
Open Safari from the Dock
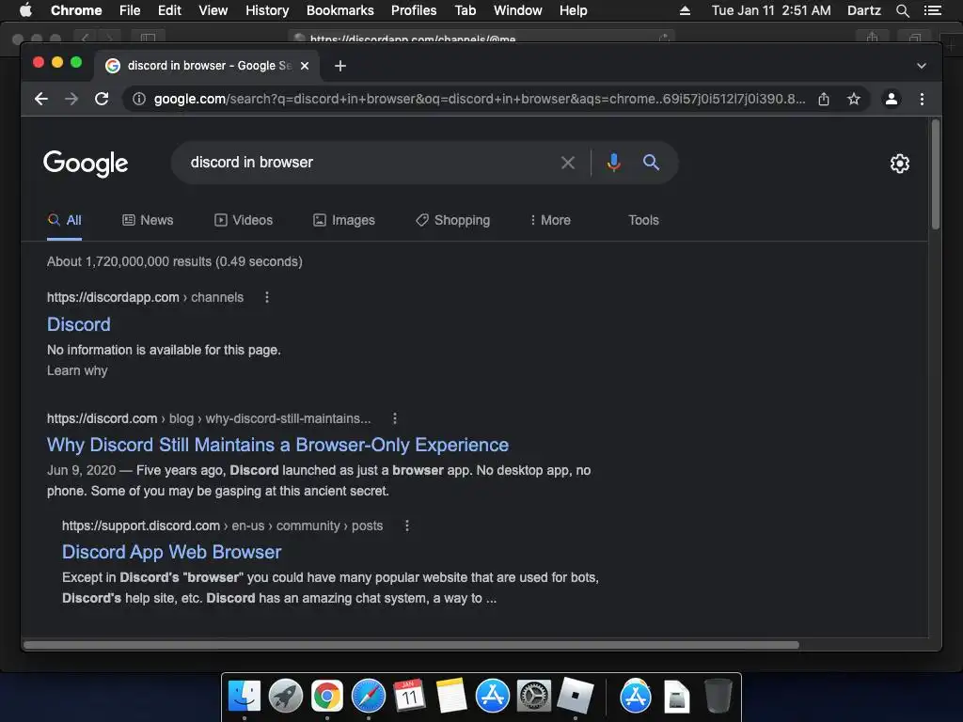point(369,697)
